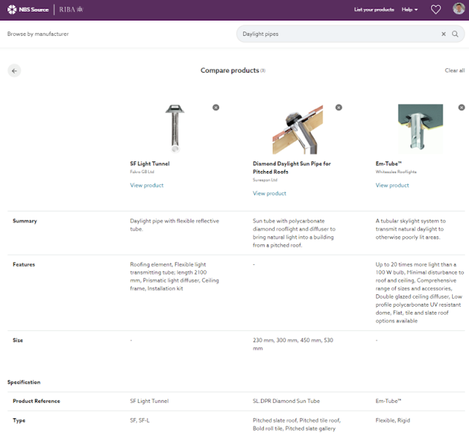Open Diamond Daylight Sun Pipe image
This screenshot has height=433, width=469.
click(298, 129)
